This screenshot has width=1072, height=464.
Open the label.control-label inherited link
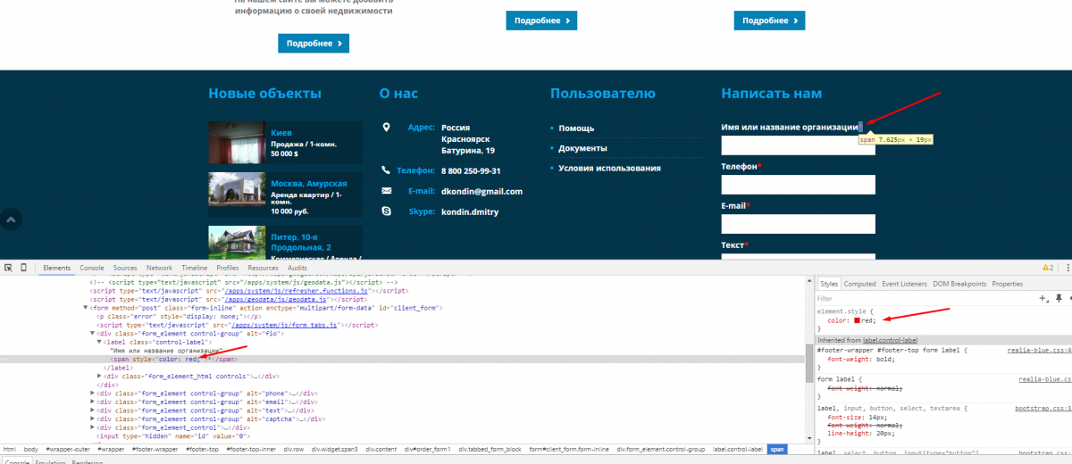[891, 341]
